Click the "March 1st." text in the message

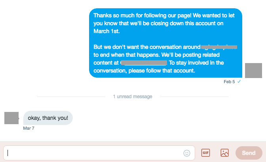click(x=106, y=31)
